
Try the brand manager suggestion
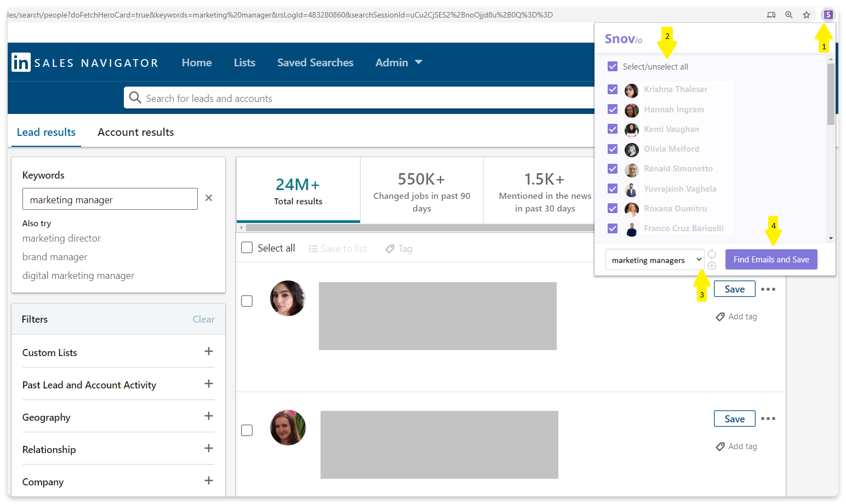click(55, 257)
